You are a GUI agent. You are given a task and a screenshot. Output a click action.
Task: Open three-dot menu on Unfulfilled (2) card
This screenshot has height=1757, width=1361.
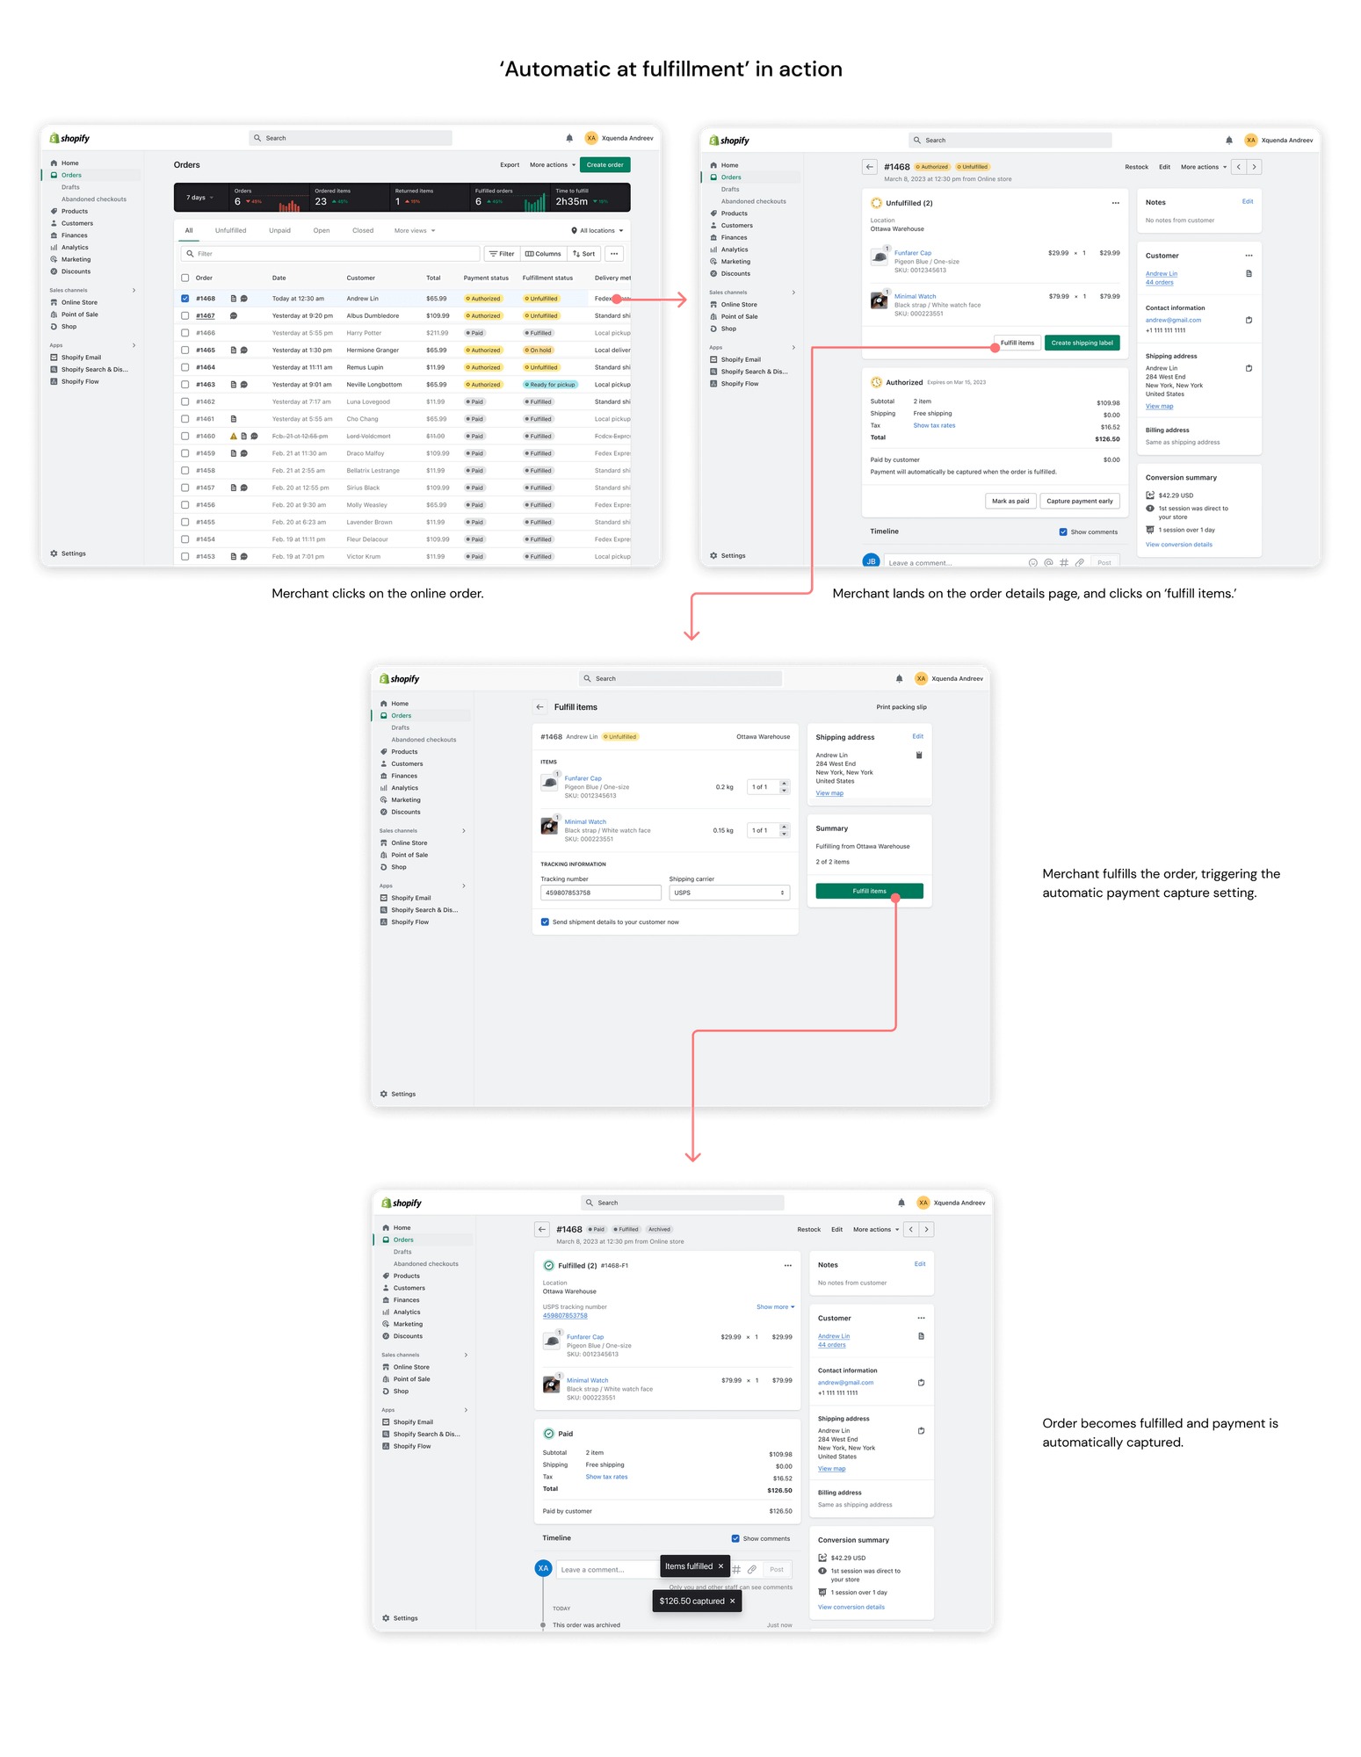(1116, 203)
